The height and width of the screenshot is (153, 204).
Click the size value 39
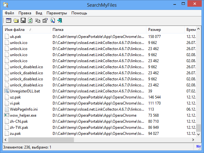point(150,91)
